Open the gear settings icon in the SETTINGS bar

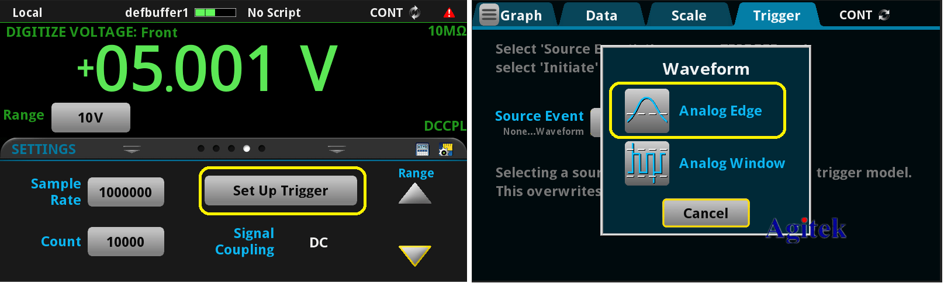coord(446,149)
